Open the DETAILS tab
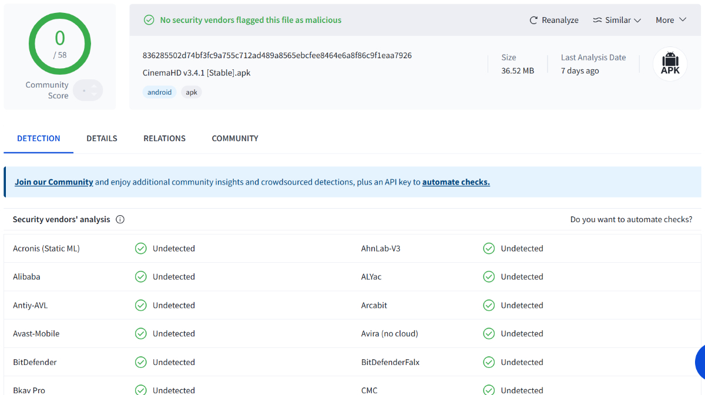 pyautogui.click(x=102, y=139)
